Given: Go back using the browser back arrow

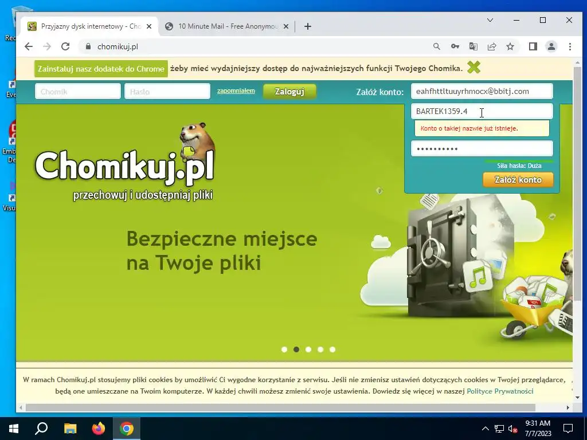Looking at the screenshot, I should click(x=29, y=46).
